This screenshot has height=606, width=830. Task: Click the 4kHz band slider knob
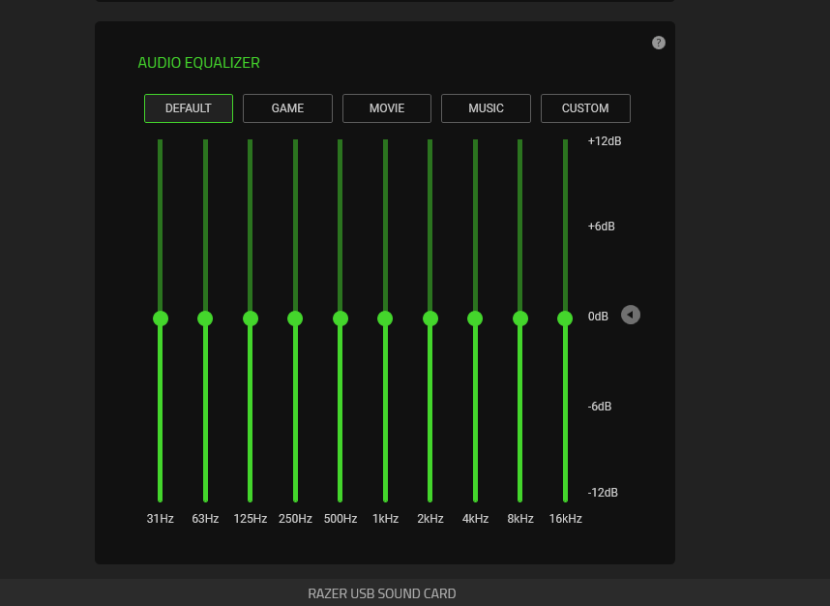(x=475, y=318)
